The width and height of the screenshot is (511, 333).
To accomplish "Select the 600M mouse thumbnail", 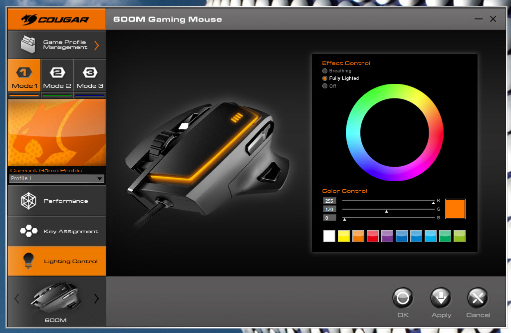I will 56,298.
